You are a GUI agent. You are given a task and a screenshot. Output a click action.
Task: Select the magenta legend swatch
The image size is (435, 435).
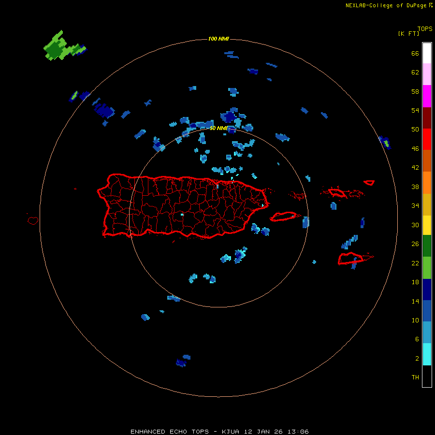click(x=427, y=96)
